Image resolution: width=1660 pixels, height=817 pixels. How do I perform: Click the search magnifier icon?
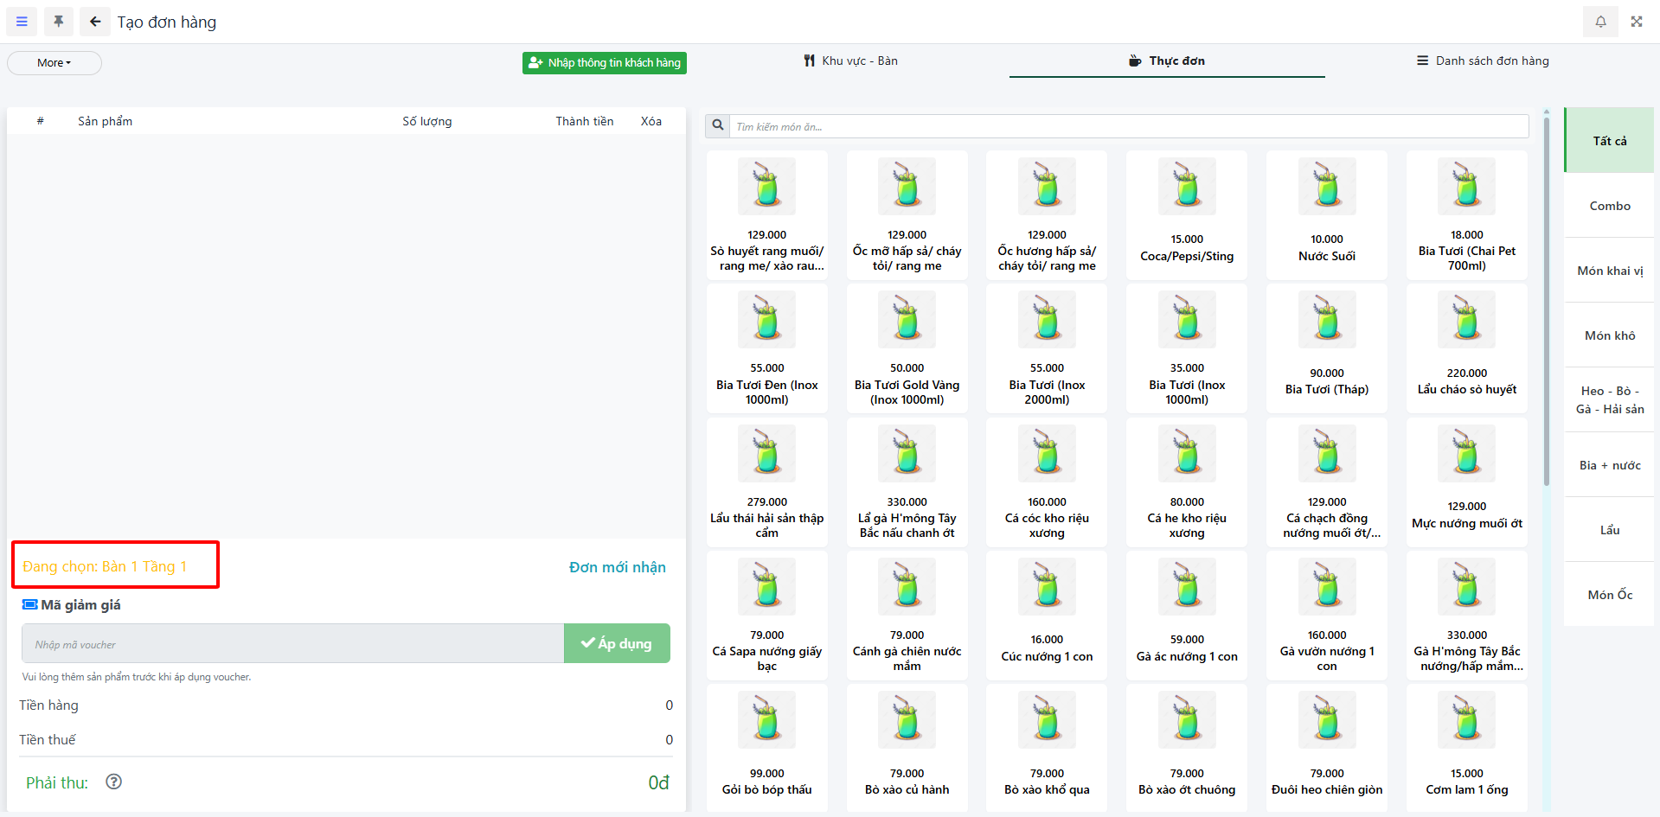point(718,126)
